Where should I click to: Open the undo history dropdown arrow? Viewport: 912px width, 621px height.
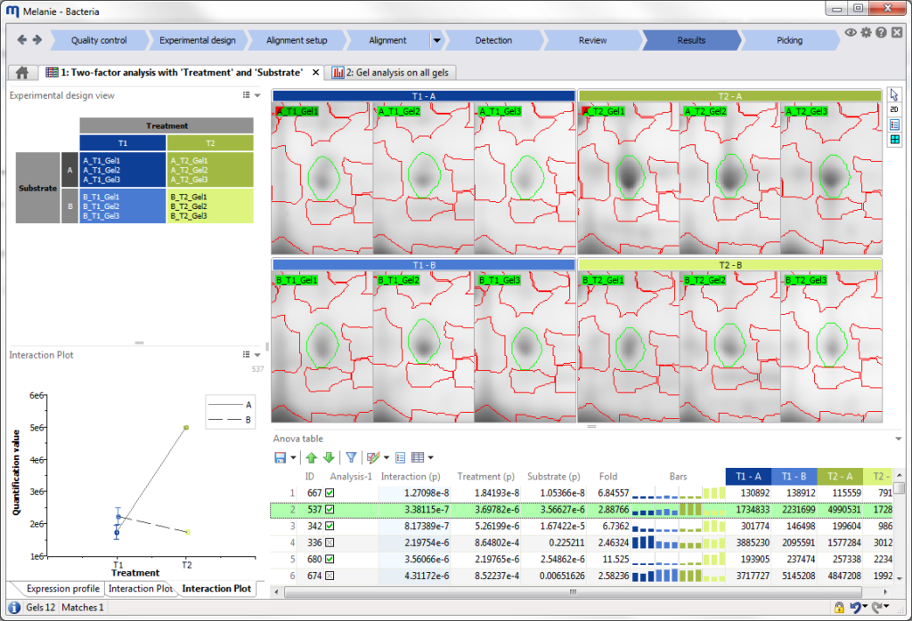(865, 607)
